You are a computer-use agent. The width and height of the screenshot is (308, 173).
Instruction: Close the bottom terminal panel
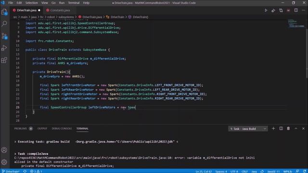coord(303,128)
